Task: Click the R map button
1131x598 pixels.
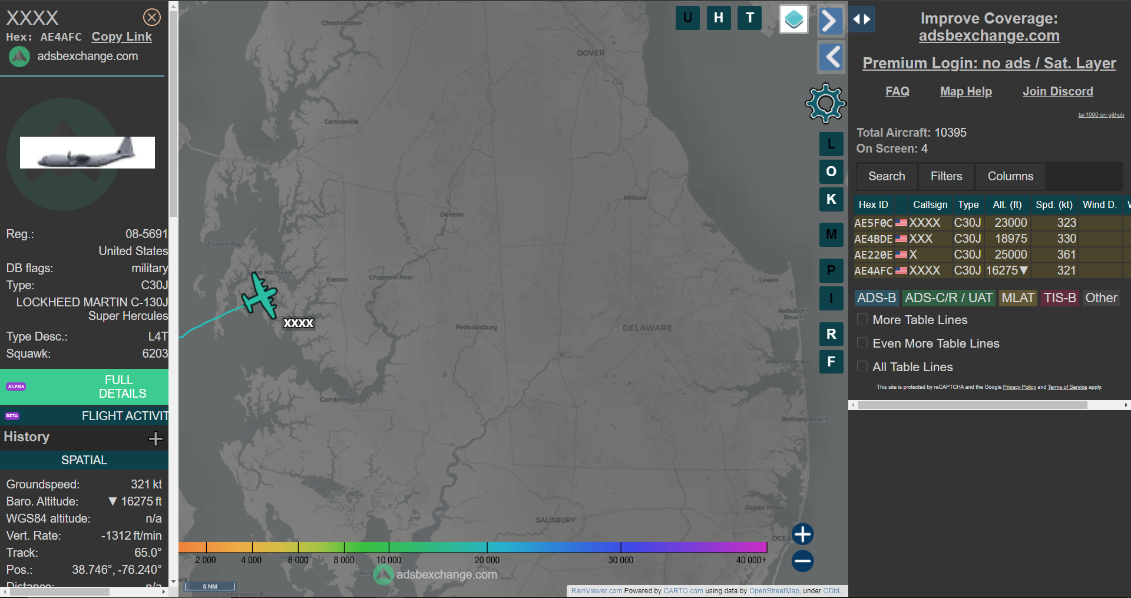Action: 831,334
